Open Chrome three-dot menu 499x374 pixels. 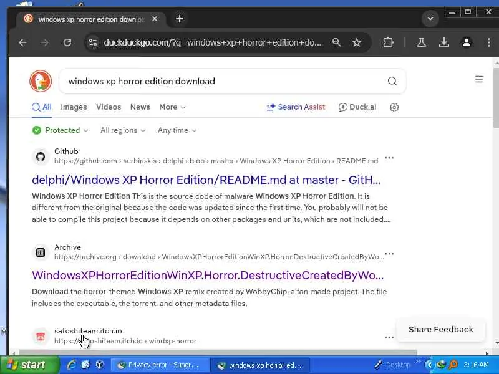(x=489, y=42)
